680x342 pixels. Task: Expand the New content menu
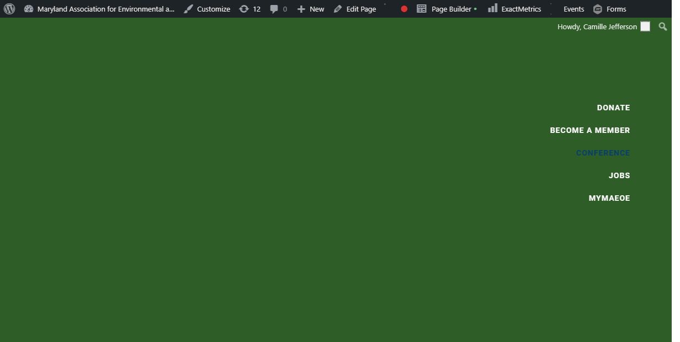coord(311,9)
